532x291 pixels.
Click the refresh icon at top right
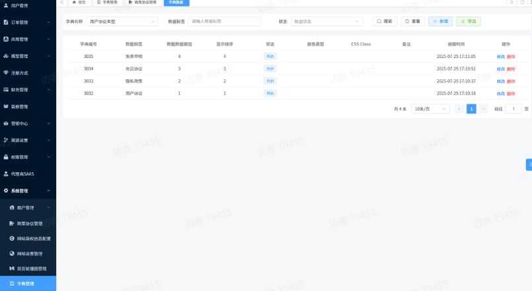(x=522, y=3)
